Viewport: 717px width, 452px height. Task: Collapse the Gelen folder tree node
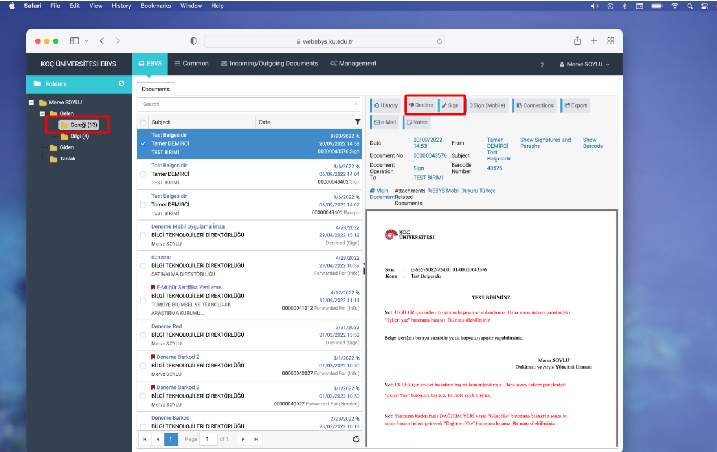[42, 114]
